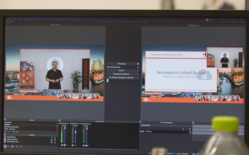The width and height of the screenshot is (249, 155).
Task: Pop out the Szenen dock panel icon
Action: pos(5,120)
